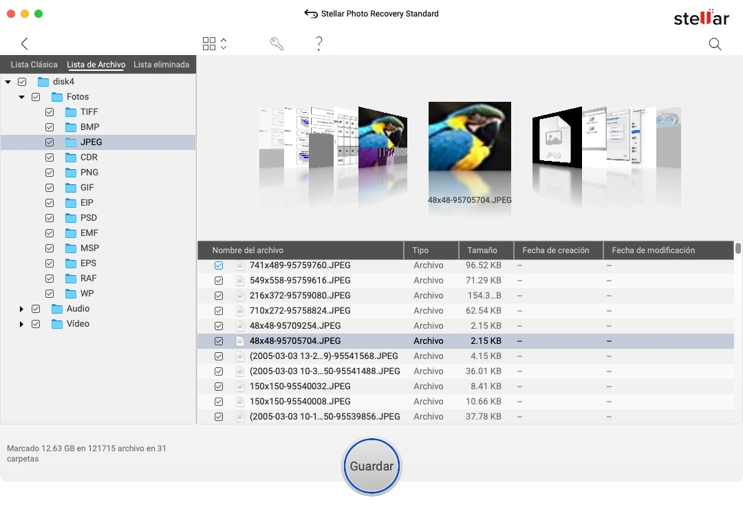
Task: Click file icon of 549x558-95759616.JPEG
Action: point(240,281)
